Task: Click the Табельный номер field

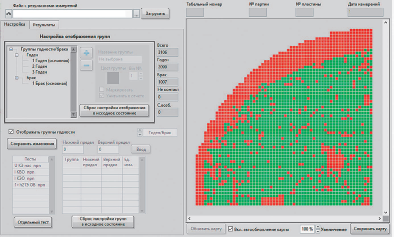Action: pos(195,12)
